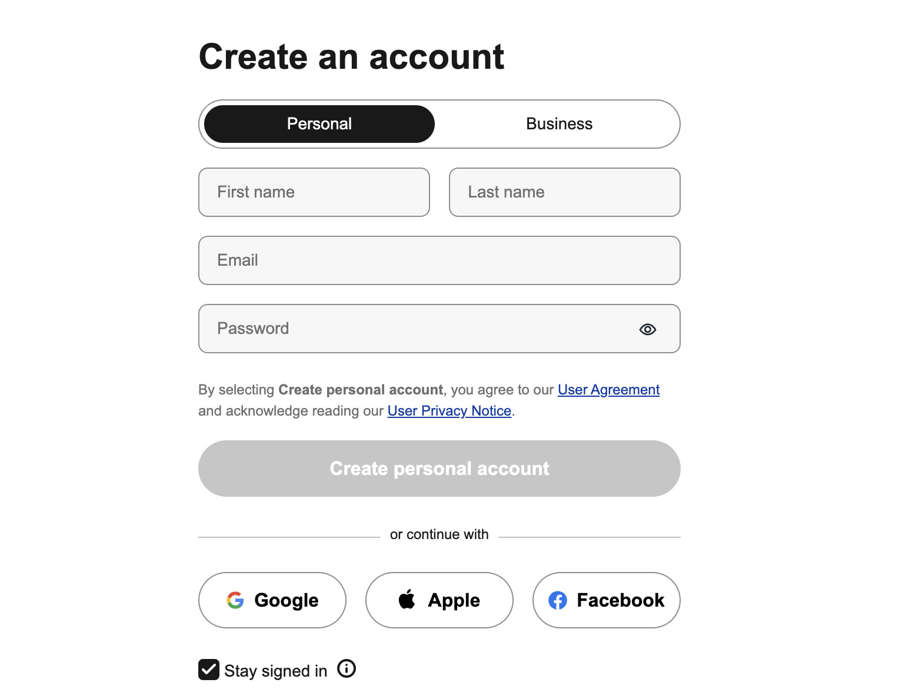Click the info icon beside Stay signed in

(x=347, y=670)
